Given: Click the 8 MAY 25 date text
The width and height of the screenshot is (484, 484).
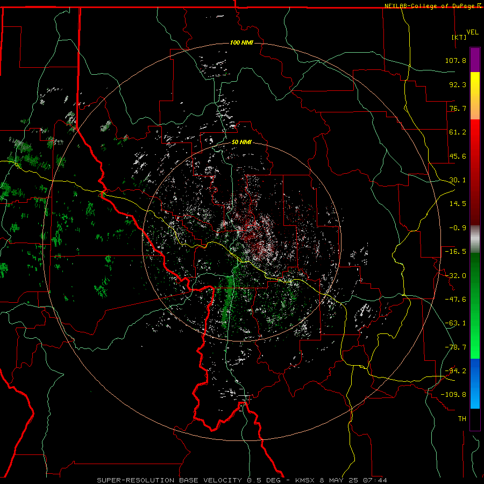Looking at the screenshot, I should coord(339,480).
